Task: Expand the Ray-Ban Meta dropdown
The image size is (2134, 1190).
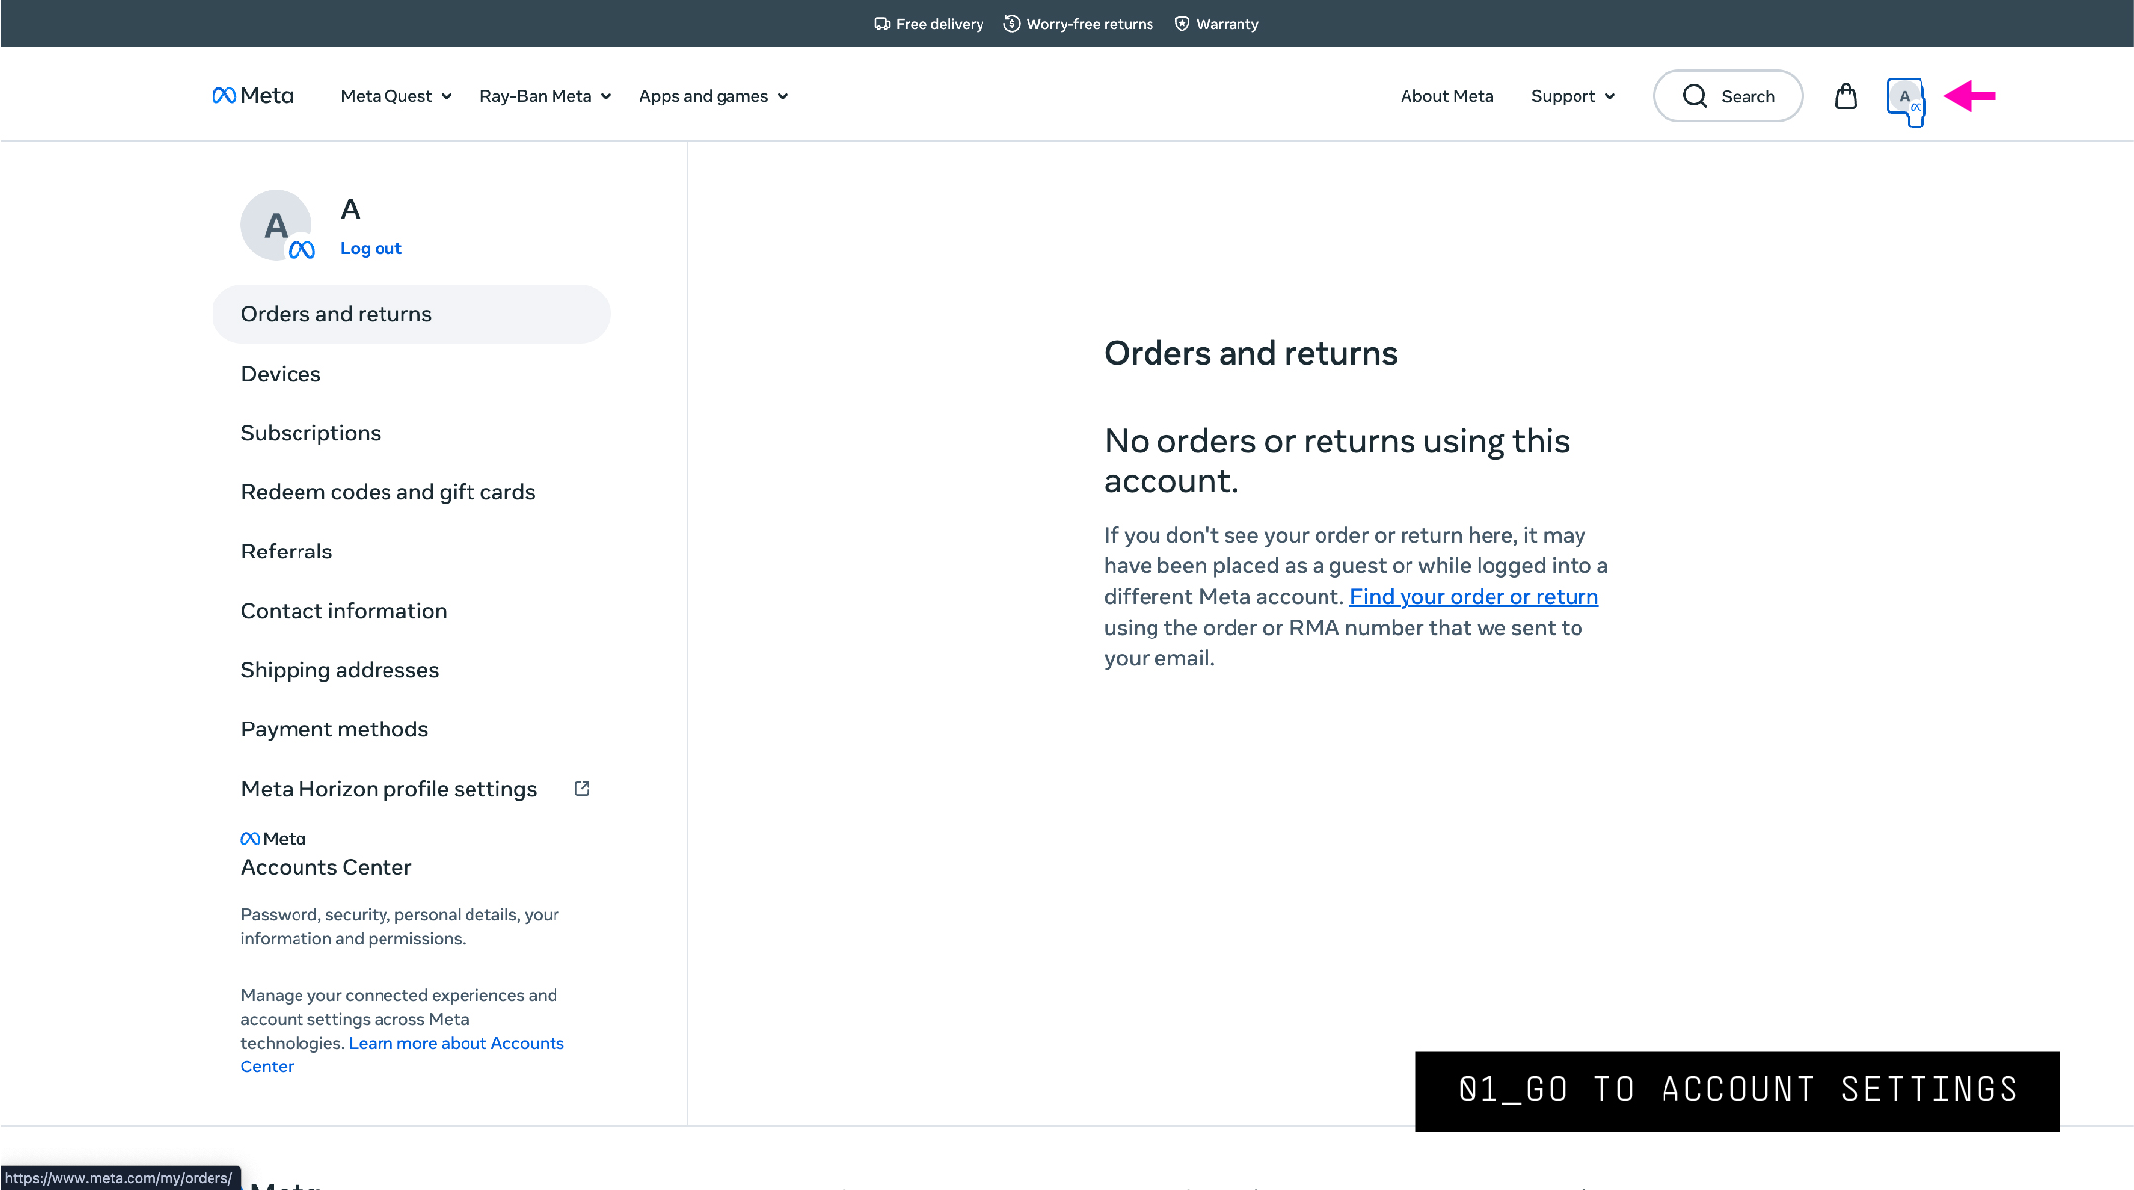Action: tap(546, 96)
